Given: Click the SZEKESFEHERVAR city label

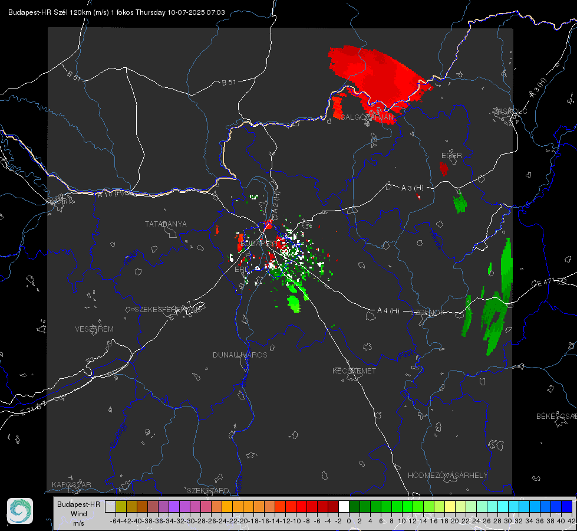Looking at the screenshot, I should [168, 310].
